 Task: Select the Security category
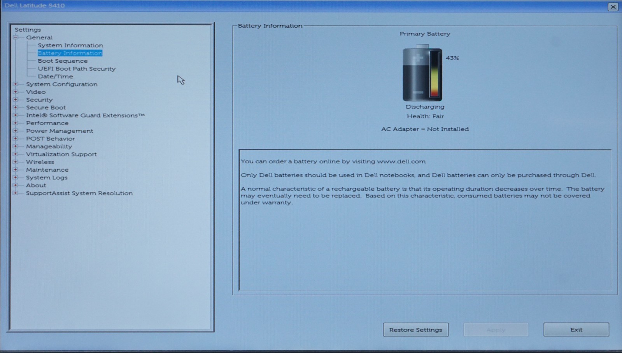[39, 100]
